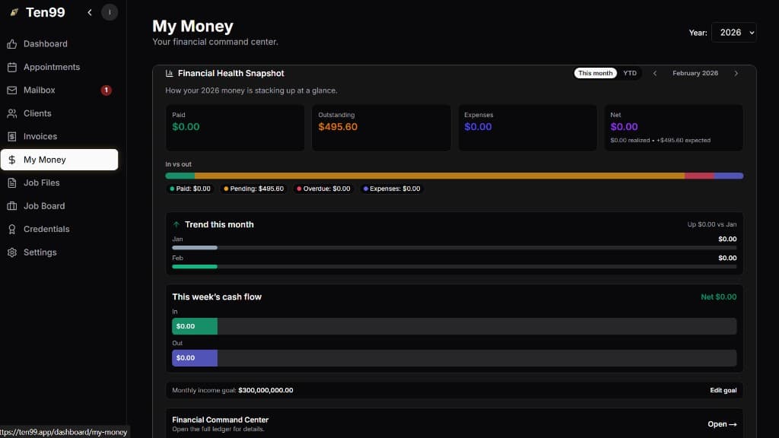Toggle the Expenses legend filter
Viewport: 779px width, 438px height.
click(x=392, y=188)
